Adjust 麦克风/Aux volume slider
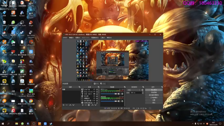This screenshot has width=224, height=126. [x=109, y=94]
